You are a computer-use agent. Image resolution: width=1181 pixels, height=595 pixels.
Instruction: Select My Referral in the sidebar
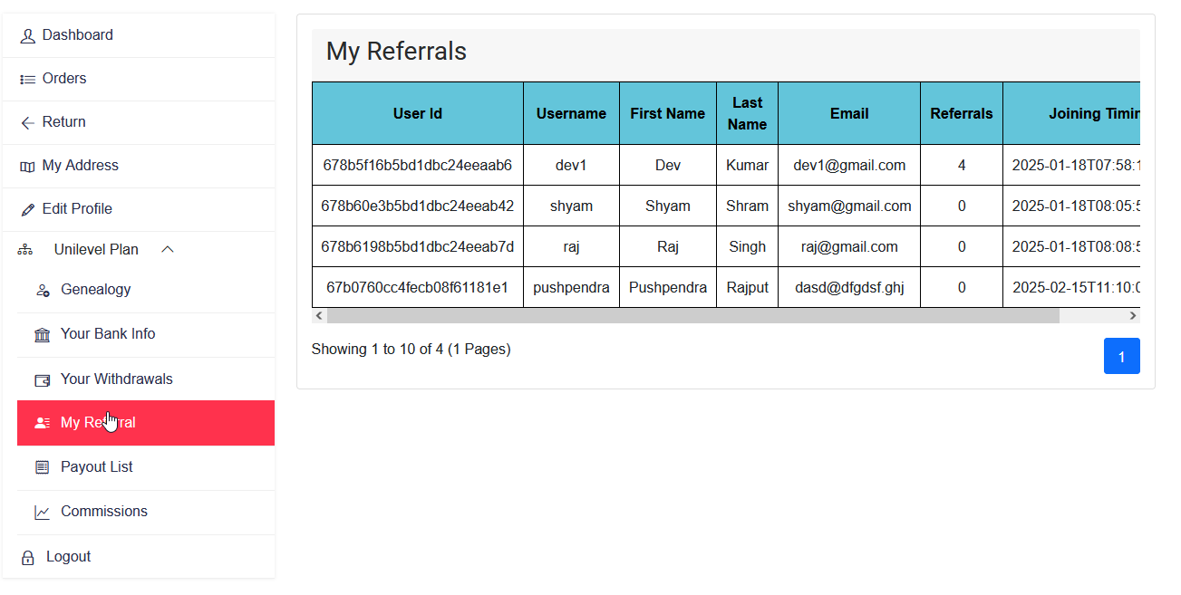(x=99, y=422)
